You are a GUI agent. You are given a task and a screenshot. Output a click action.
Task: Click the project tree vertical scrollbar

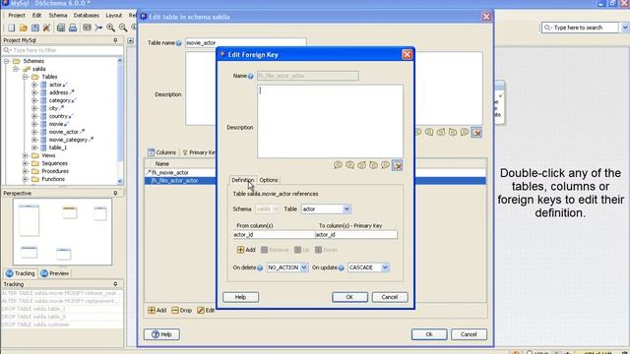click(120, 120)
